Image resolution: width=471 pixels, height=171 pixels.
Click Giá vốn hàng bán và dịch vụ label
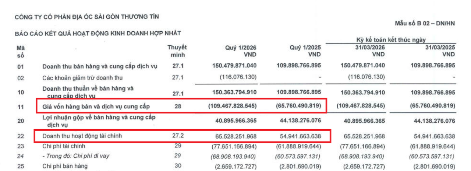pyautogui.click(x=96, y=107)
